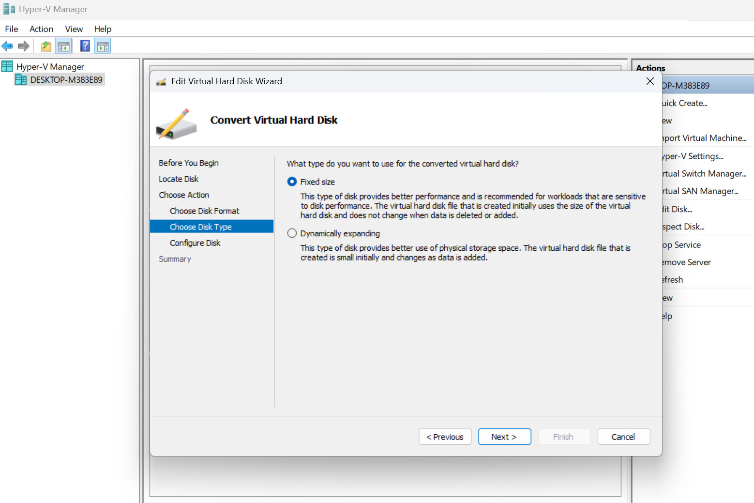Toggle the Show/Hide Action Pane icon

point(103,46)
